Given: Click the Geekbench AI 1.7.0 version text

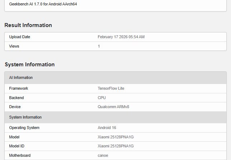Looking at the screenshot, I should point(43,4).
